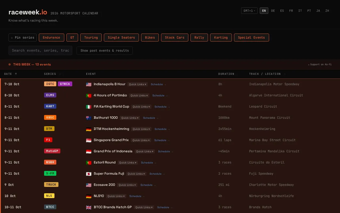This screenshot has width=340, height=213.
Task: Click the IGTC series badge
Action: [50, 84]
